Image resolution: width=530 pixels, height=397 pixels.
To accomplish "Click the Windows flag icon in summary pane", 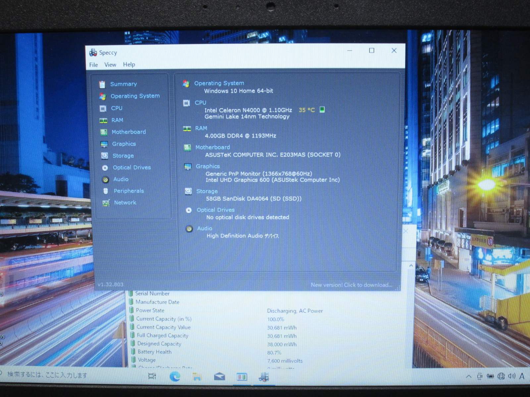I will 186,84.
